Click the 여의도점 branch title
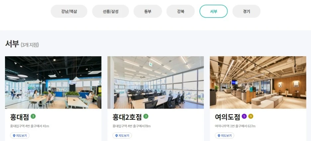The height and width of the screenshot is (141, 311). point(228,117)
